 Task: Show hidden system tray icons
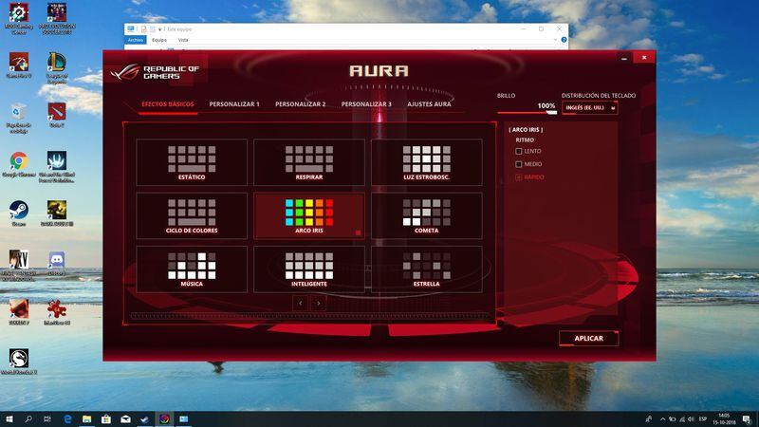[x=662, y=419]
